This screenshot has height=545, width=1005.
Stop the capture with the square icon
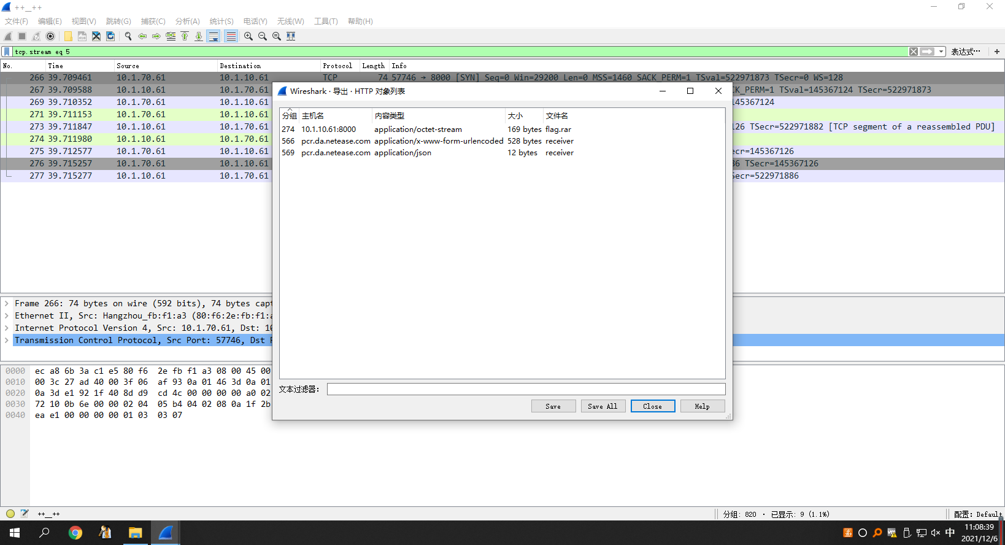coord(22,36)
